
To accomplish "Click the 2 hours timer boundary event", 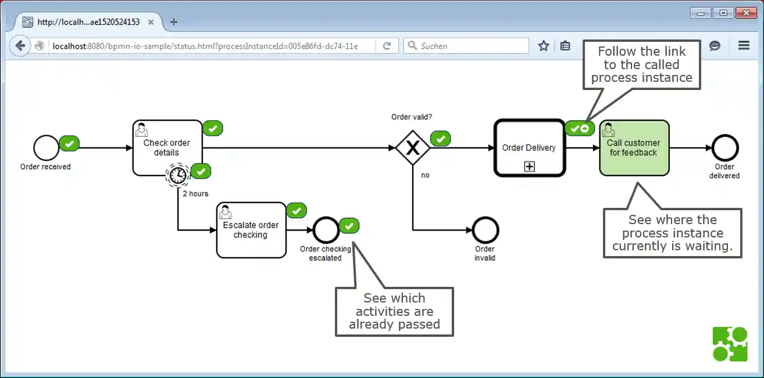I will (x=178, y=174).
